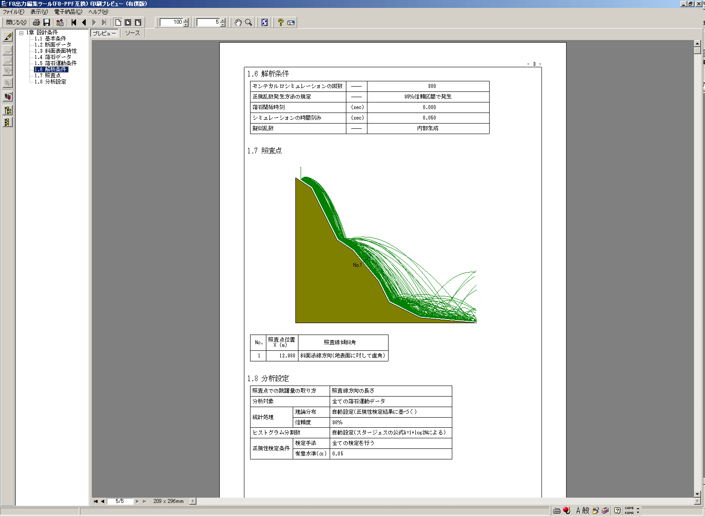The image size is (705, 517).
Task: Go to previous page using toolbar arrow
Action: pos(84,22)
